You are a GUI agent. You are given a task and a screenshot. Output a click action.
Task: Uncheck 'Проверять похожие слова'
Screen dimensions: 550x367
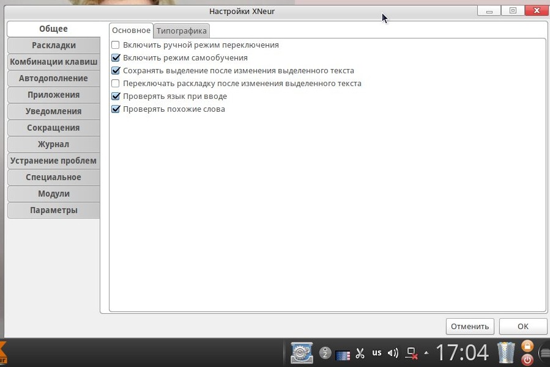(x=116, y=109)
